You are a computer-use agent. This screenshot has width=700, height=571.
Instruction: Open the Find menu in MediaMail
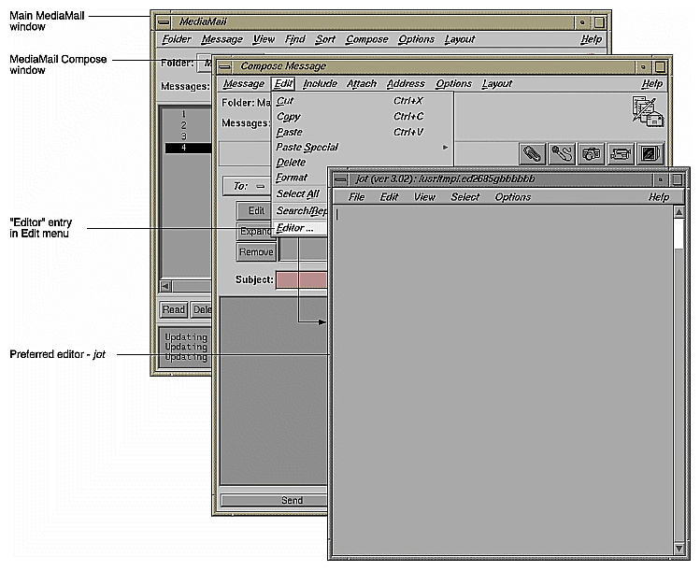click(x=294, y=39)
